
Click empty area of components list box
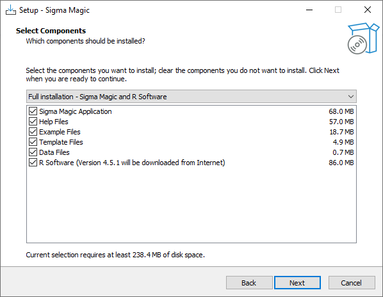(191, 205)
